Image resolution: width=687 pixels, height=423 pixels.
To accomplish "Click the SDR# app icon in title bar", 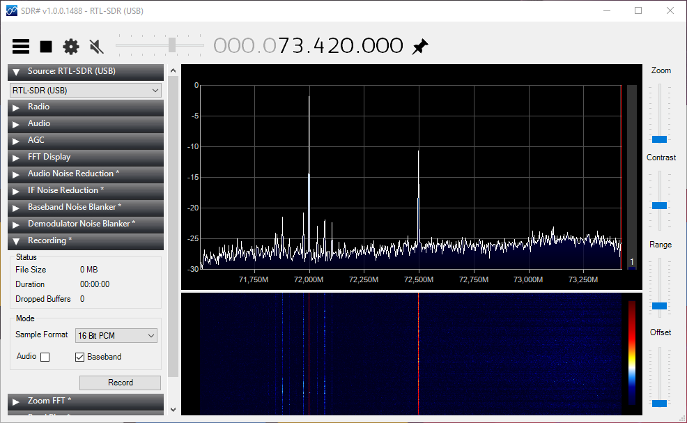I will 11,10.
